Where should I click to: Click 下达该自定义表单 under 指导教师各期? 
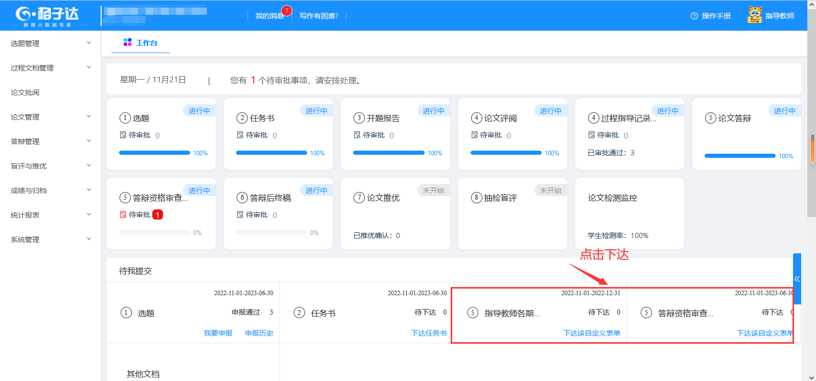point(592,333)
